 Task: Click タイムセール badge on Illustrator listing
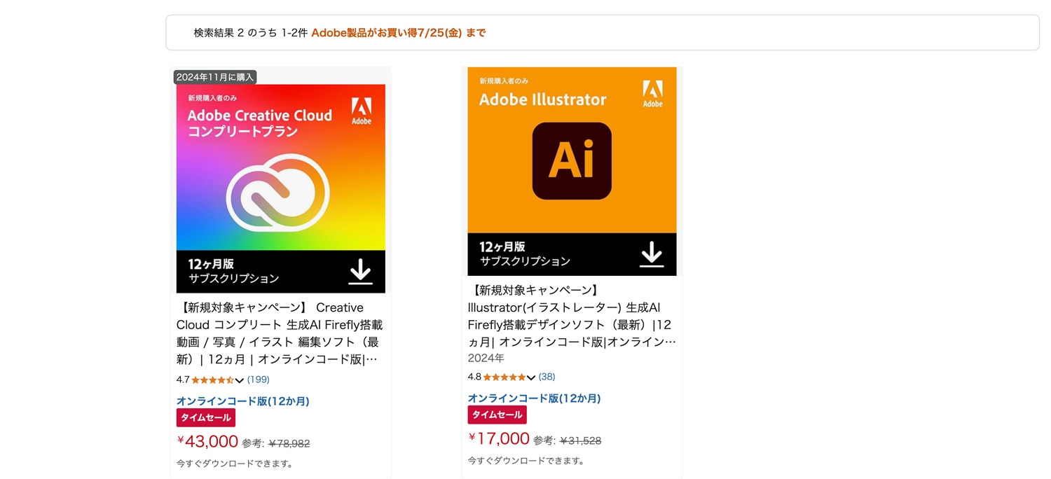click(x=497, y=415)
